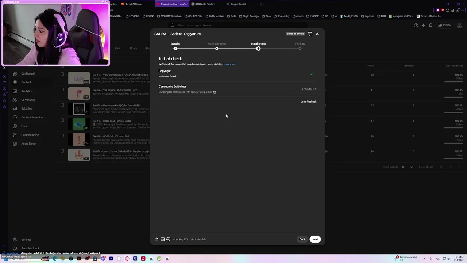
Task: Open the COURSE BUY bookmarks folder
Action: (x=193, y=16)
